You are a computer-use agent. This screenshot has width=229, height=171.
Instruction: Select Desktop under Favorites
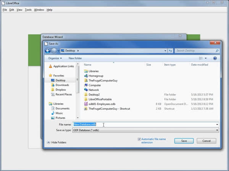pos(60,80)
